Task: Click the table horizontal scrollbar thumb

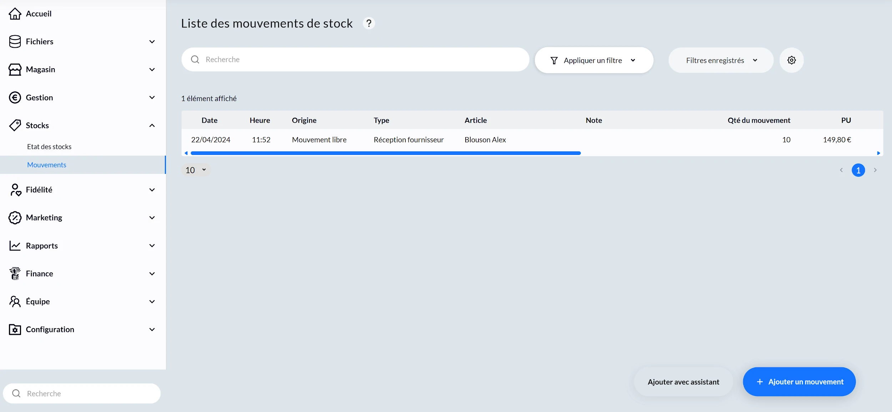Action: 386,153
